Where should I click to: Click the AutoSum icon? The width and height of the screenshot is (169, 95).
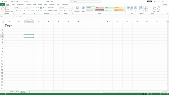pyautogui.click(x=145, y=7)
